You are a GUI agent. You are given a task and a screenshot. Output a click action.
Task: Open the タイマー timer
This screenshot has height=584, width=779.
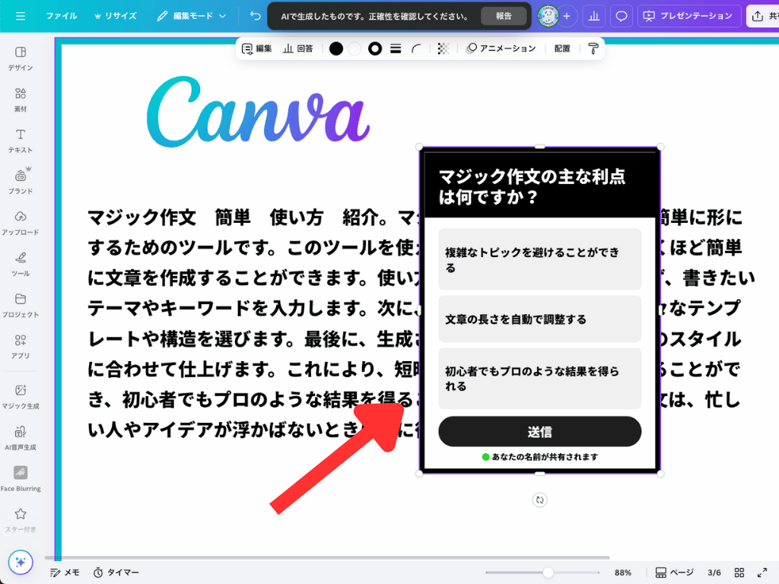[116, 573]
